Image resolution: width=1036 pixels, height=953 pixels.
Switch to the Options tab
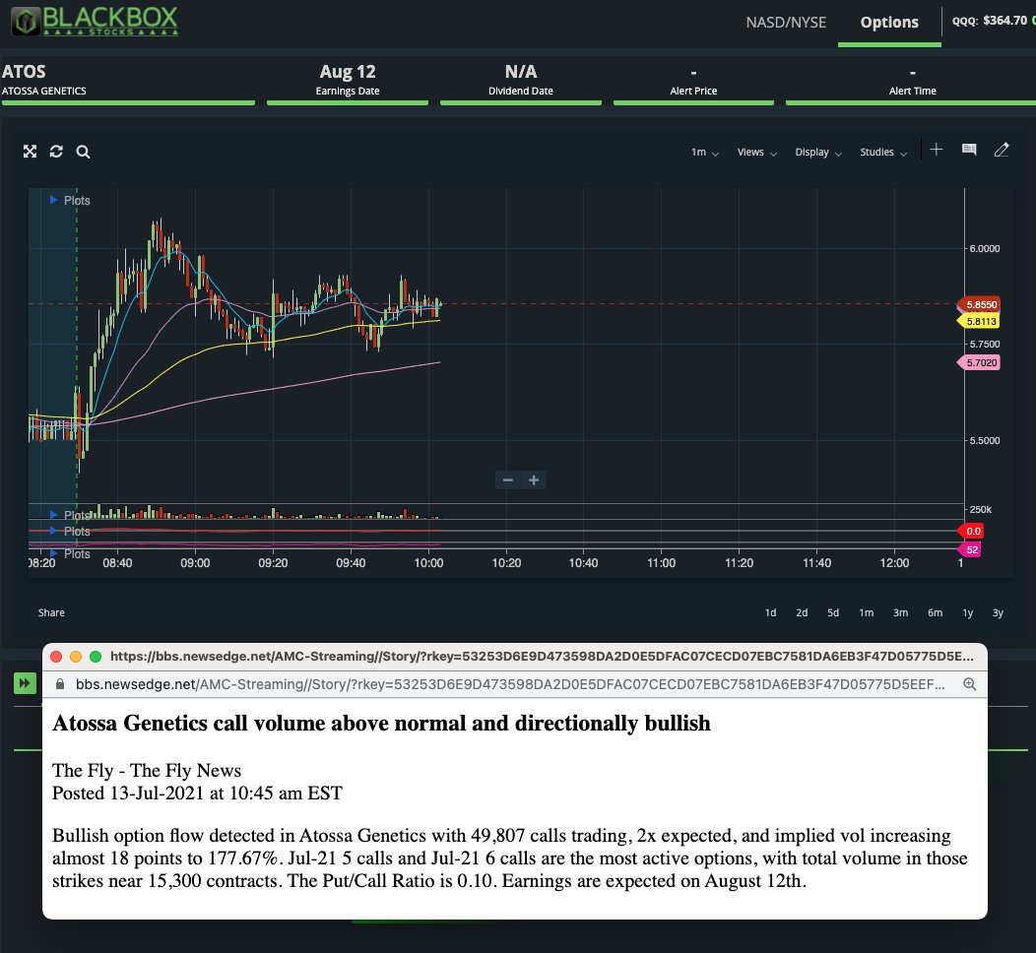[888, 23]
